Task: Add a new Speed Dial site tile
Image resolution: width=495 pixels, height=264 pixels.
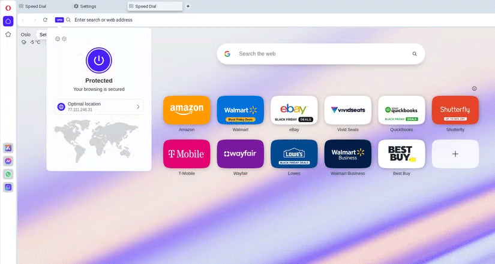Action: [455, 154]
